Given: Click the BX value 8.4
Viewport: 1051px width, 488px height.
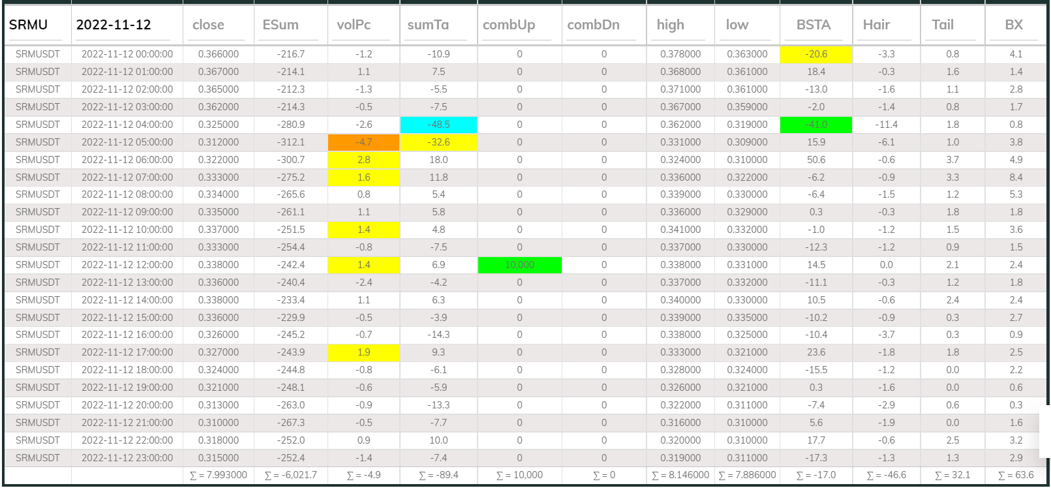Looking at the screenshot, I should tap(1016, 177).
